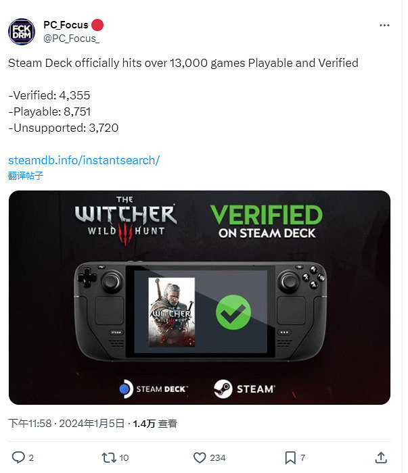Viewport: 408px width, 473px height.
Task: Open the three-dot more options menu
Action: pyautogui.click(x=384, y=26)
